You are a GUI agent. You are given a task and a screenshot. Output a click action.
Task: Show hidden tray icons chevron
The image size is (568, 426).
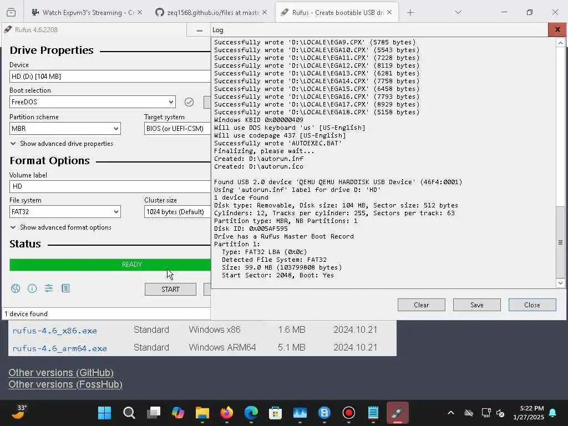(451, 413)
